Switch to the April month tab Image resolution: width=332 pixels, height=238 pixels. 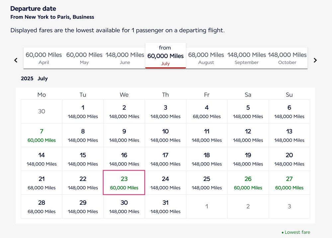44,58
